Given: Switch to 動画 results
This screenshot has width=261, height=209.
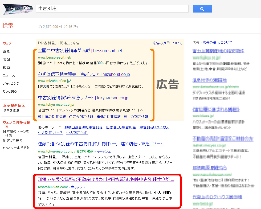Looking at the screenshot, I should (x=6, y=67).
